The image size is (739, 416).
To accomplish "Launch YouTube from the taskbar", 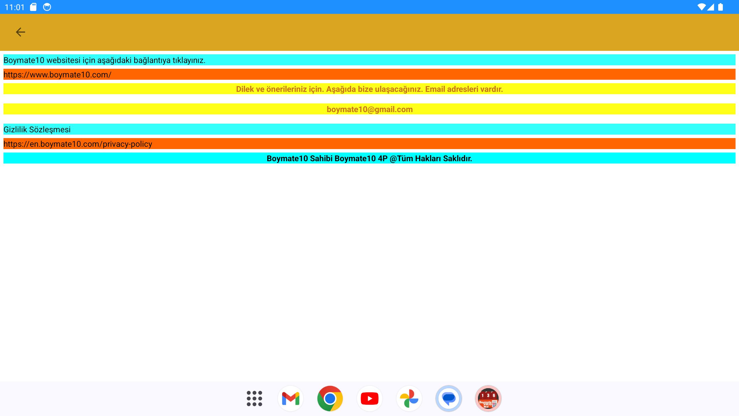I will click(369, 398).
